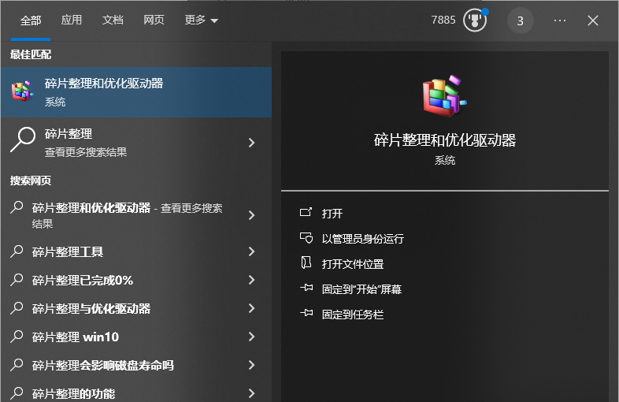This screenshot has height=402, width=619.
Task: Choose 固定到任务栏
Action: coord(353,315)
